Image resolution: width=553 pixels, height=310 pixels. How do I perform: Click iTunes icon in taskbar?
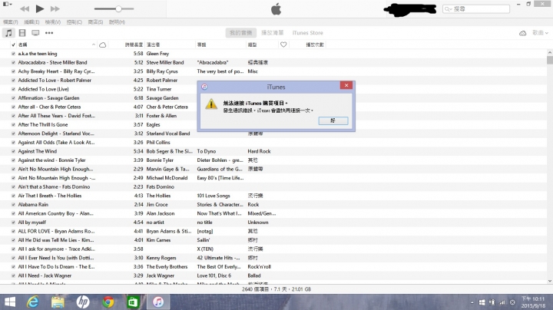(158, 302)
